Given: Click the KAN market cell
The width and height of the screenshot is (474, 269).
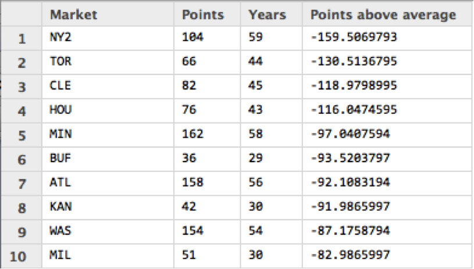Looking at the screenshot, I should 60,206.
